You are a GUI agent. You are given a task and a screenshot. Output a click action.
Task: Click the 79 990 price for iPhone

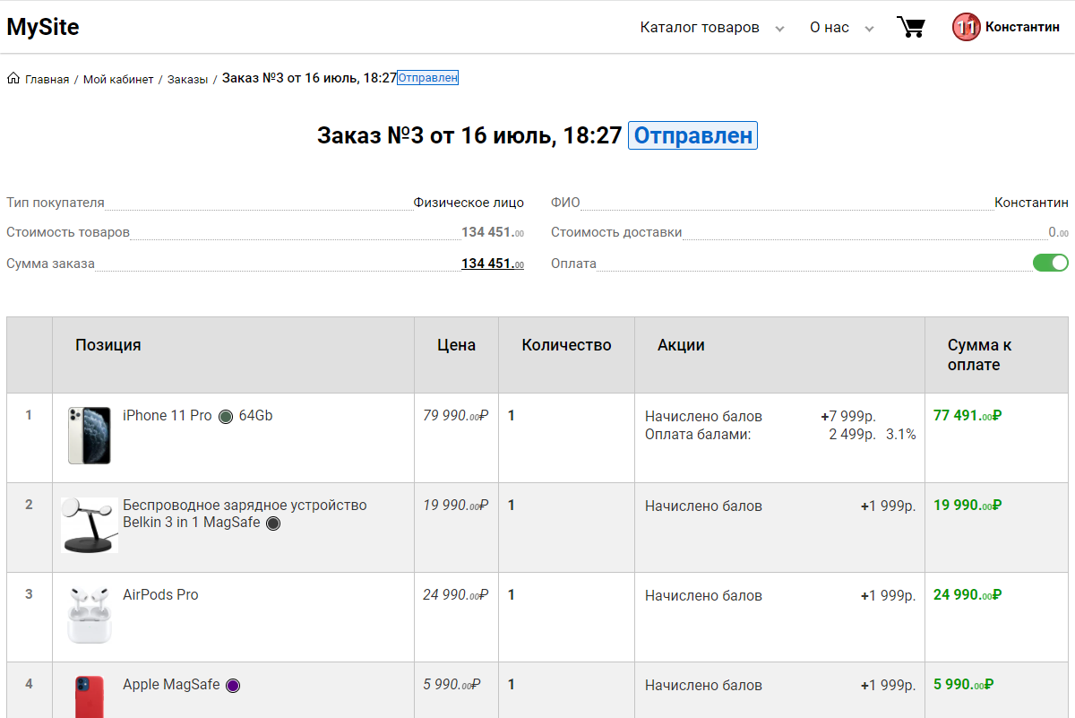pyautogui.click(x=456, y=415)
